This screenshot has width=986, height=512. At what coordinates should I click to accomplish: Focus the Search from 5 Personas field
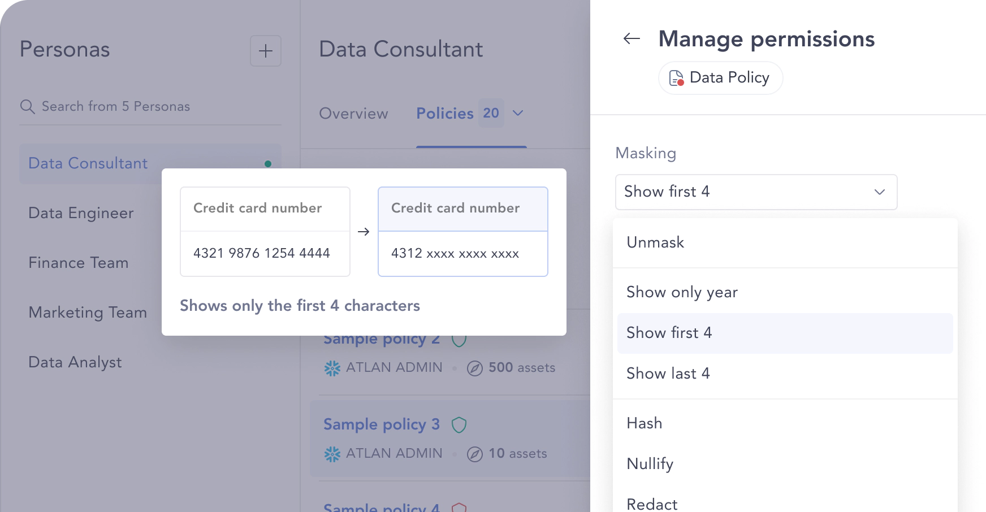click(150, 106)
